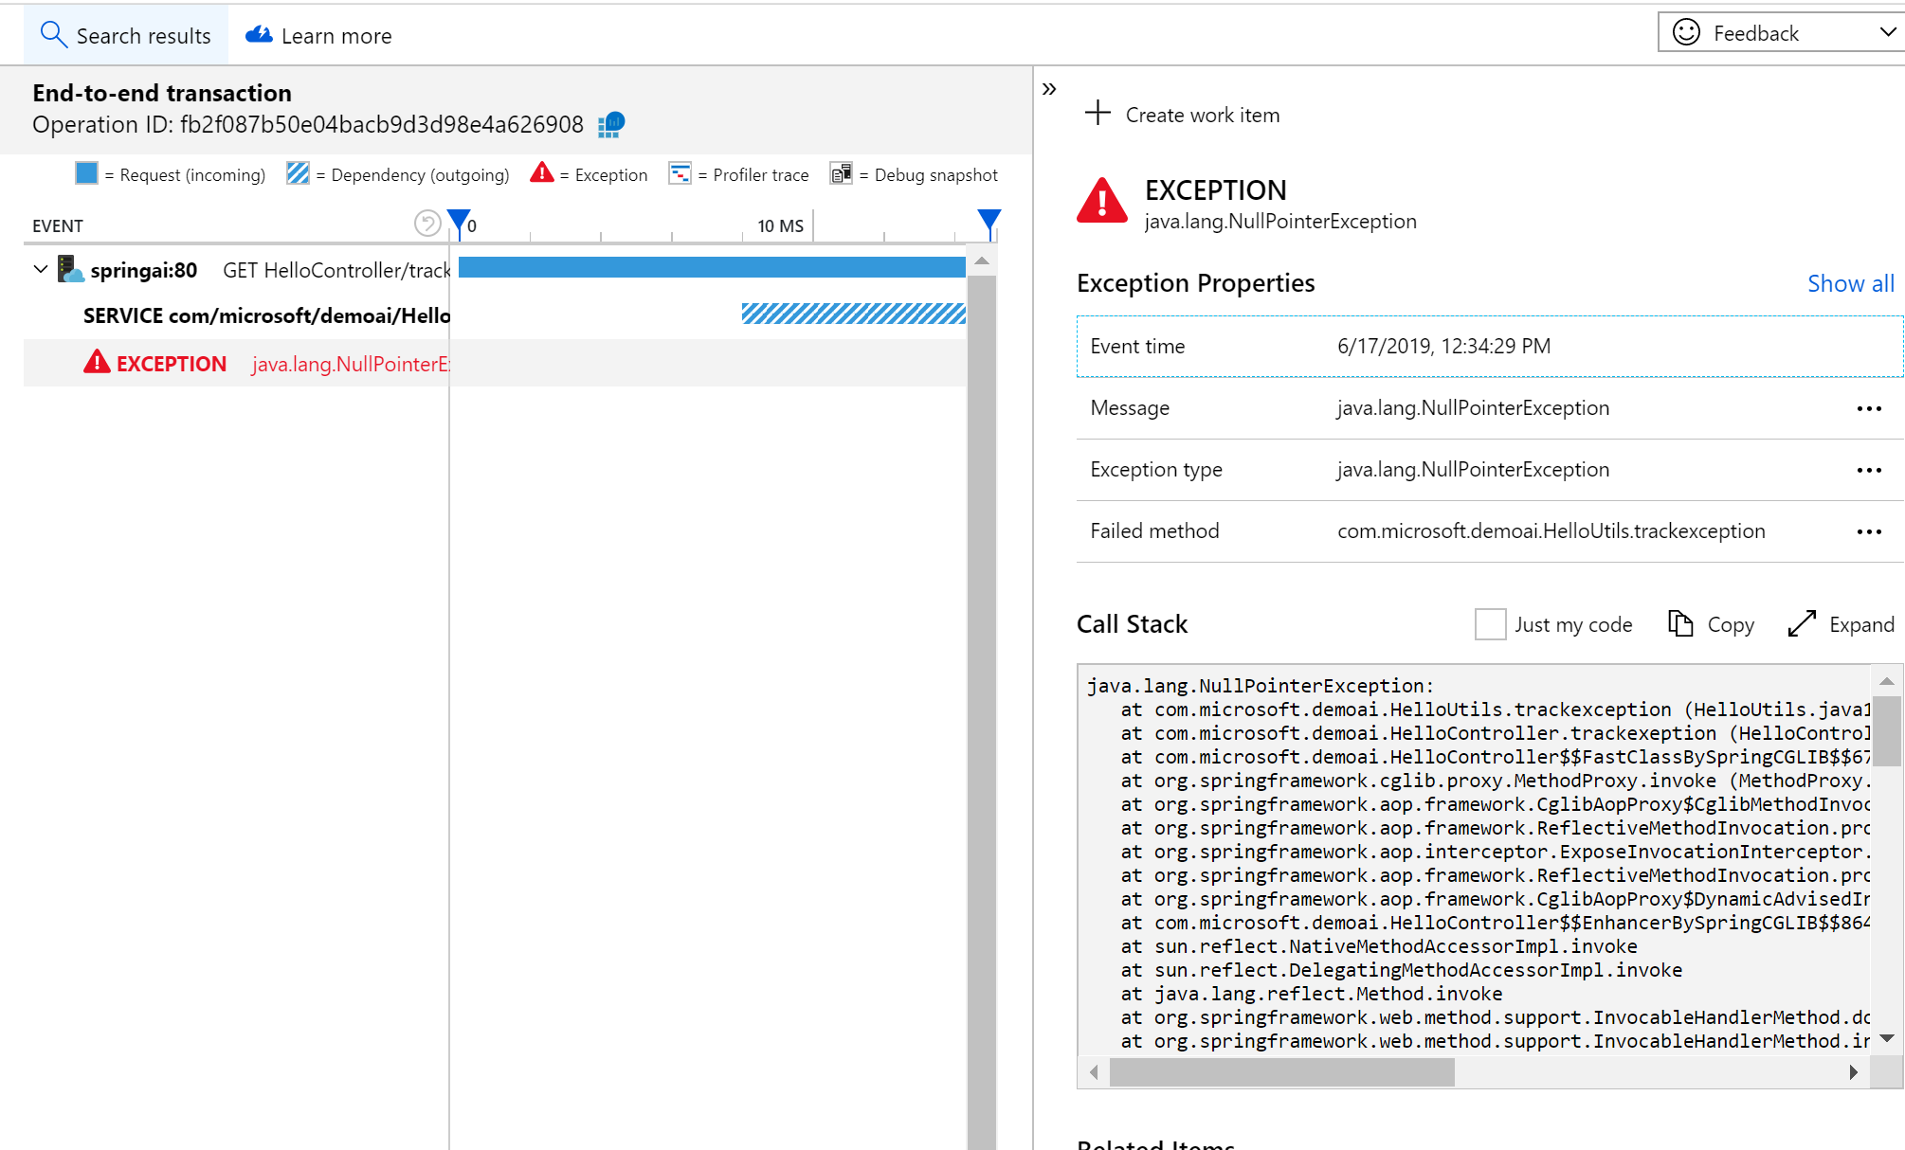Open the Learn more tab
Image resolution: width=1905 pixels, height=1150 pixels.
coord(318,35)
